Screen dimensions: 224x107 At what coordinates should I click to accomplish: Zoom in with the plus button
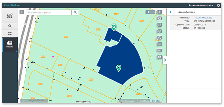[x=149, y=12]
